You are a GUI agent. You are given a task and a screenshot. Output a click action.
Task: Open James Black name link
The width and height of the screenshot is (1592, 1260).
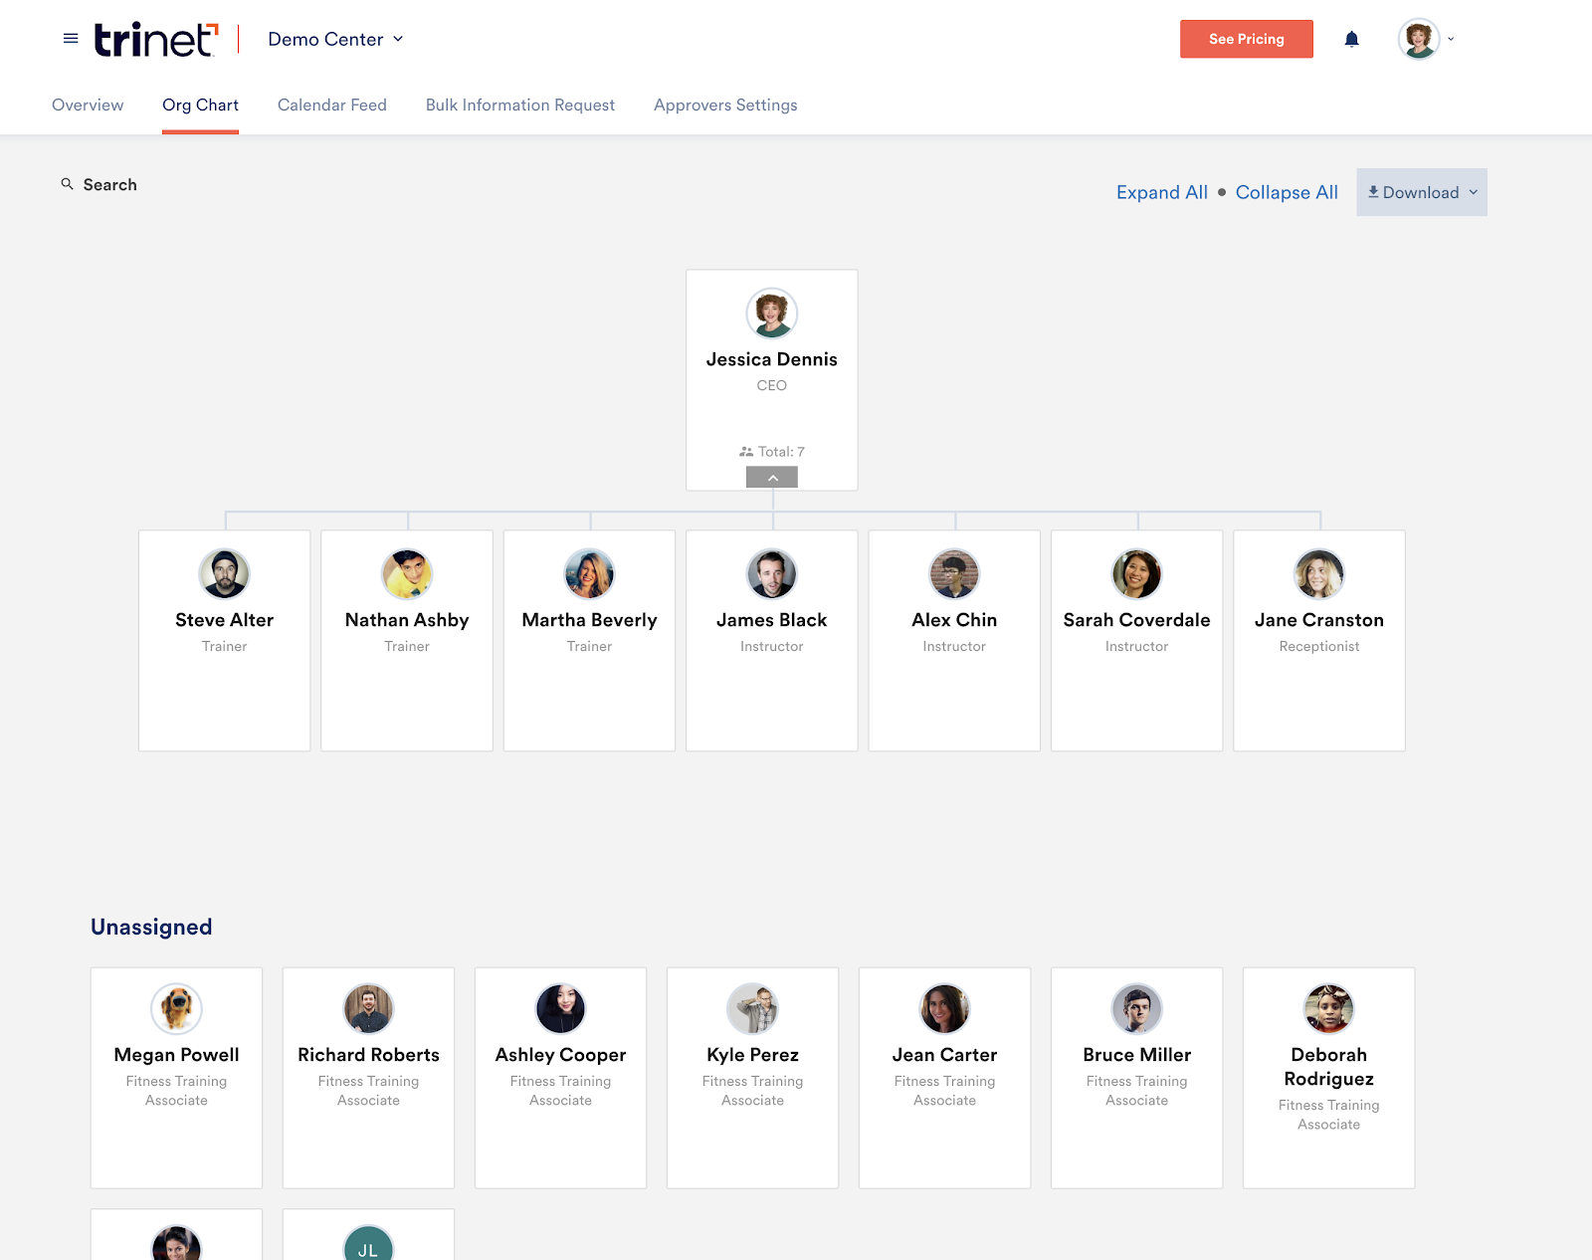click(x=772, y=620)
